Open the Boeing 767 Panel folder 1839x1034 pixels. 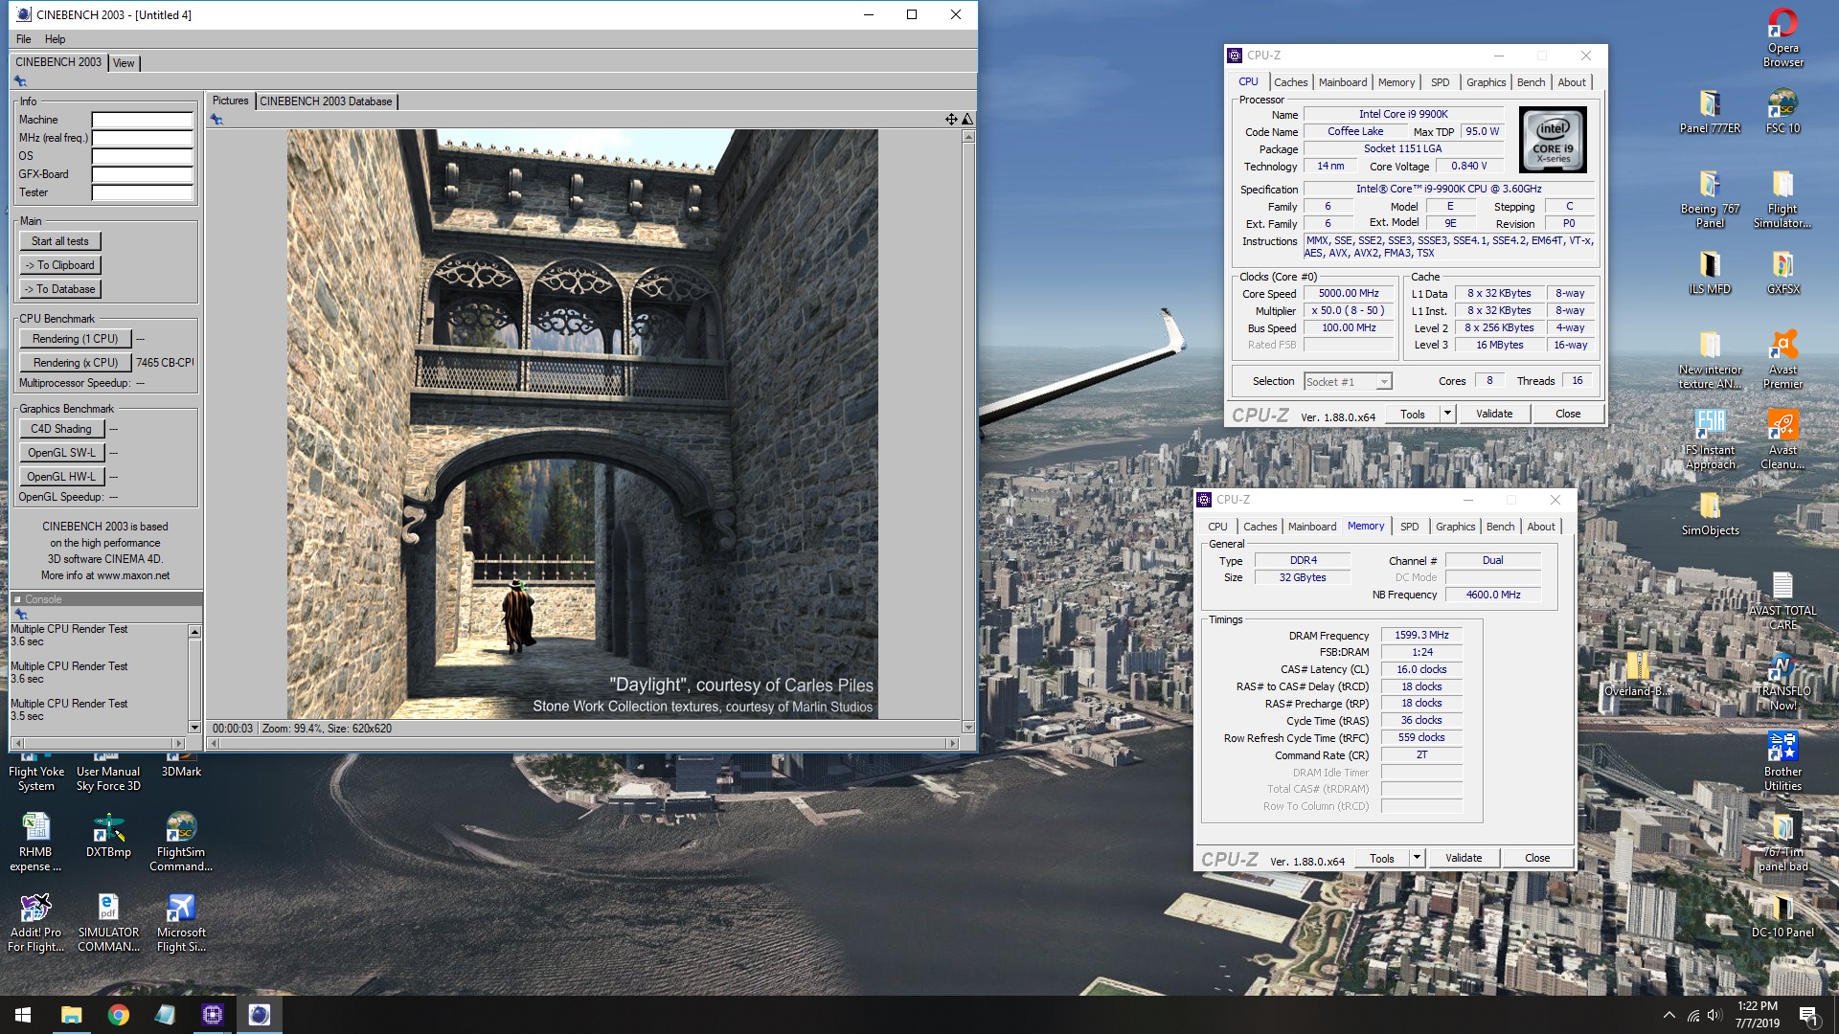pyautogui.click(x=1710, y=199)
